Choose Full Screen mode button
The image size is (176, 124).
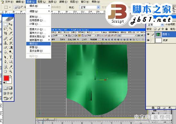click(11, 93)
